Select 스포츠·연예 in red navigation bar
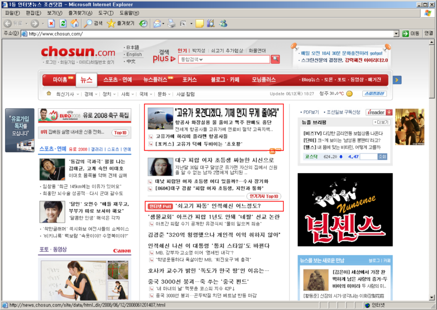 118,80
